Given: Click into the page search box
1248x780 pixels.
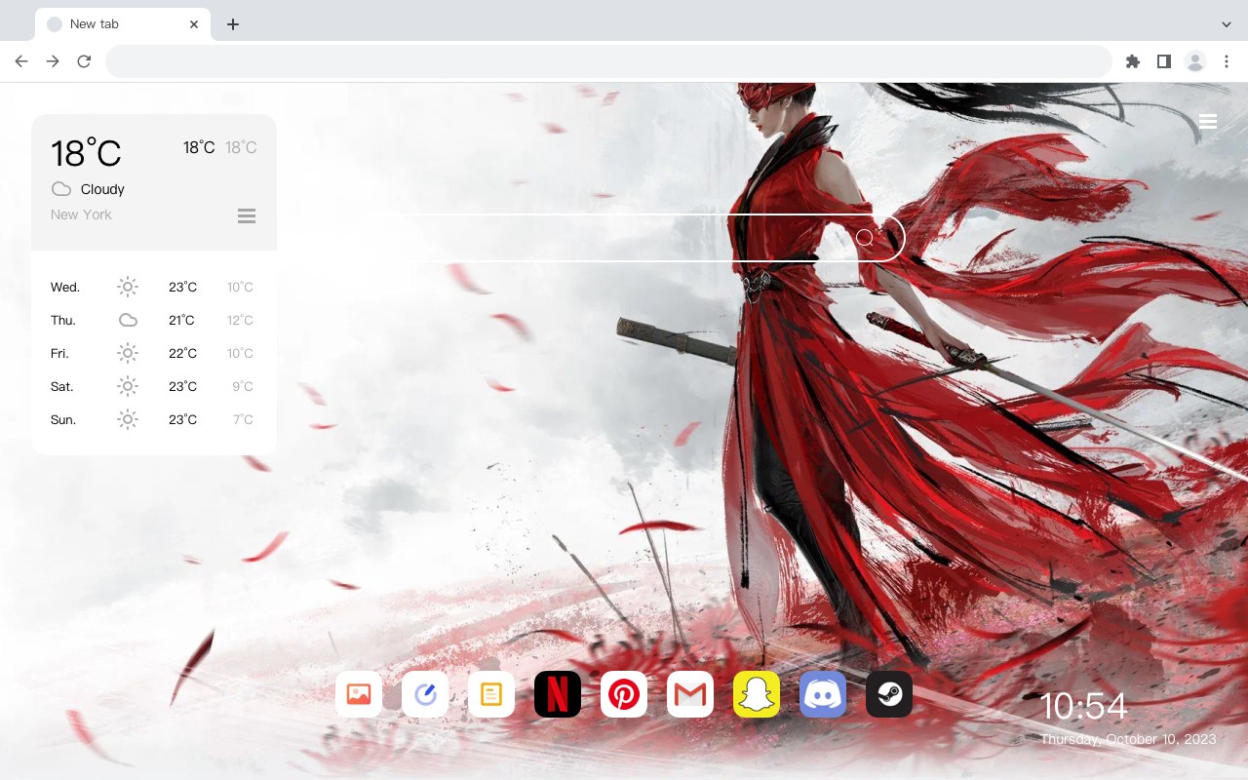Looking at the screenshot, I should [624, 238].
